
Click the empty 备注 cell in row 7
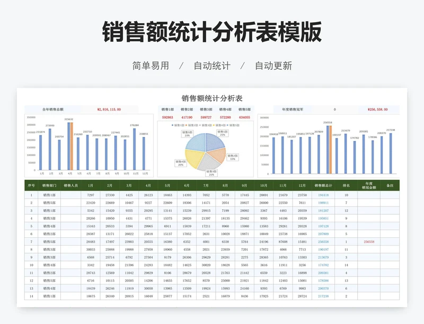[390, 242]
